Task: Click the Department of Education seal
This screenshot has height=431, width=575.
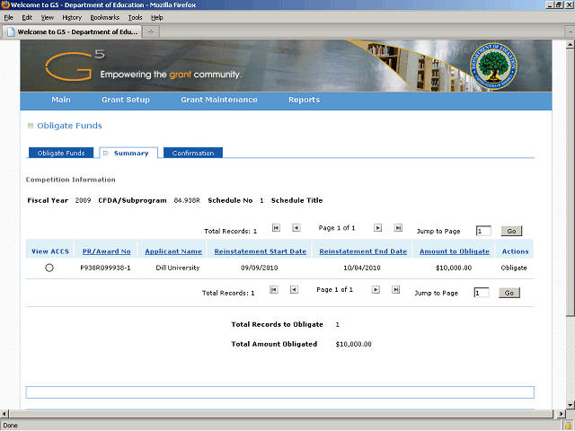Action: click(x=493, y=66)
